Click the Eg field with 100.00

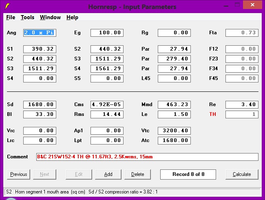(x=107, y=33)
